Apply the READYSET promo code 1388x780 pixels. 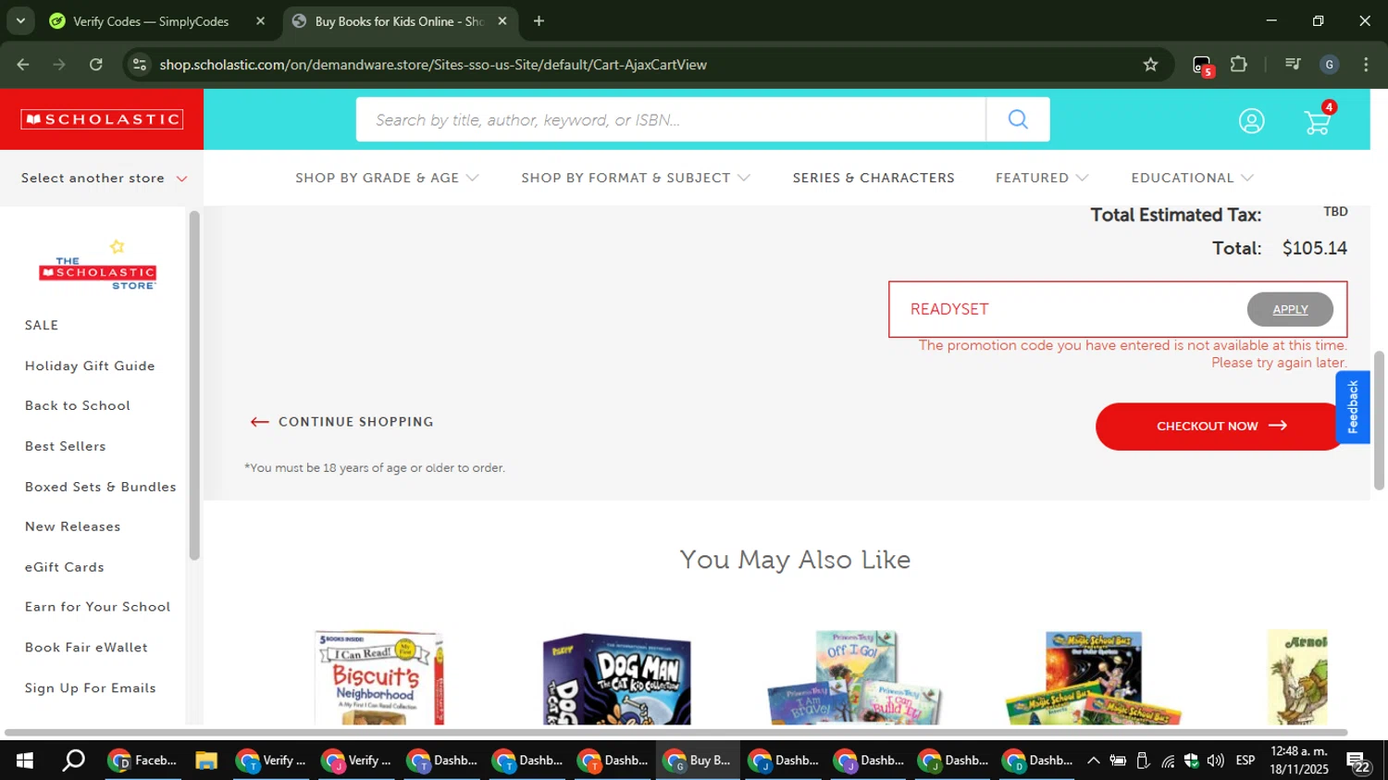tap(1290, 309)
